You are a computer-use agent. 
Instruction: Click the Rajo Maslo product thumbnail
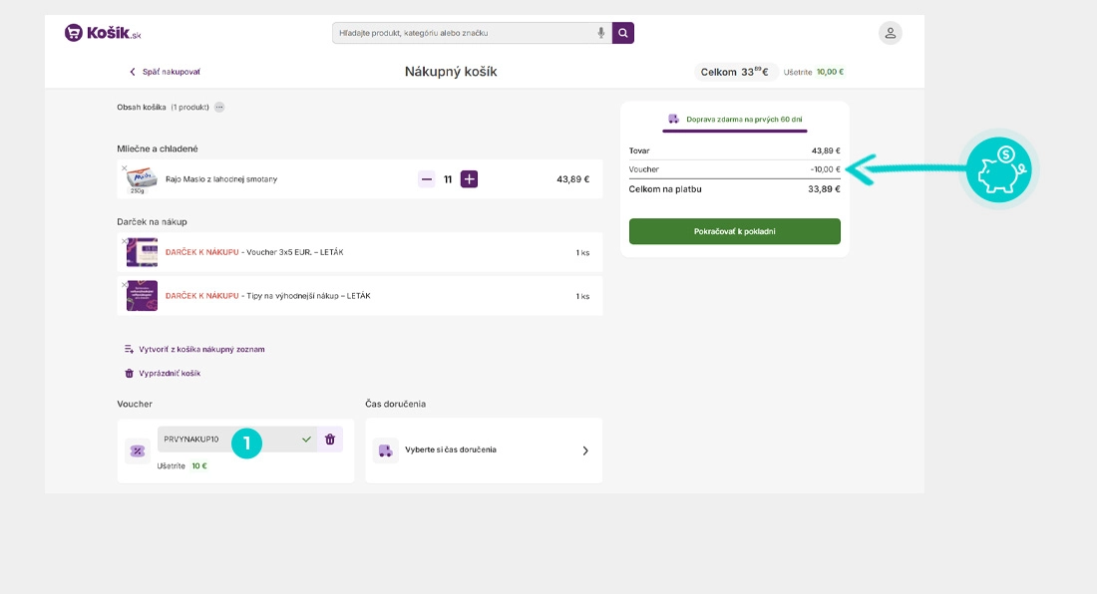point(142,179)
